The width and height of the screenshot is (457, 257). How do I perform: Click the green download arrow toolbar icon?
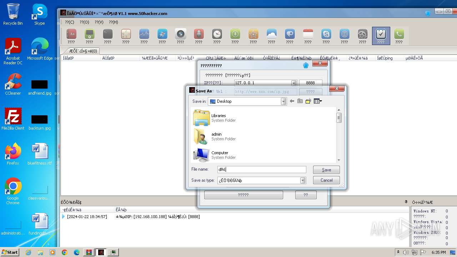point(235,34)
